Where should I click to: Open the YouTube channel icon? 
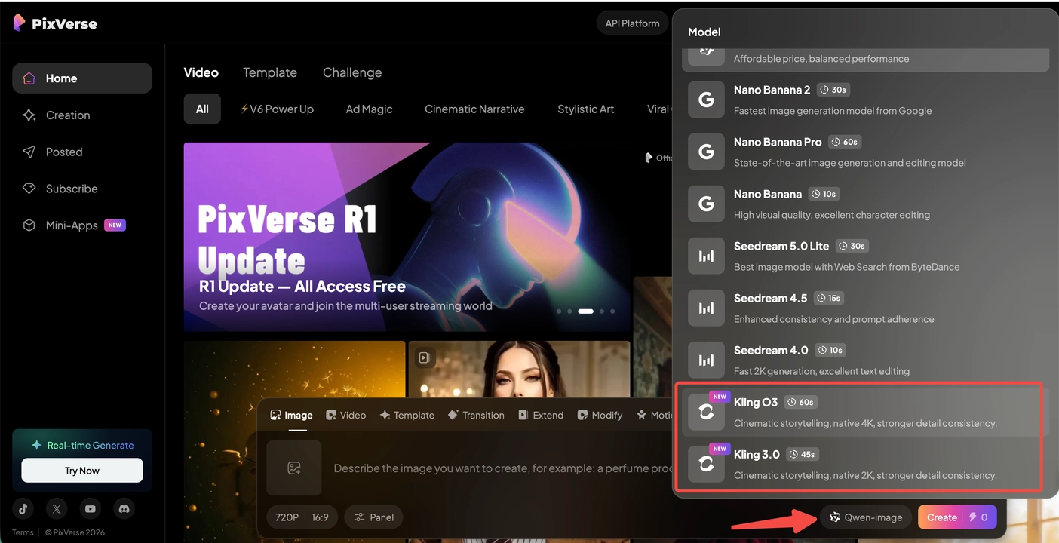(90, 508)
